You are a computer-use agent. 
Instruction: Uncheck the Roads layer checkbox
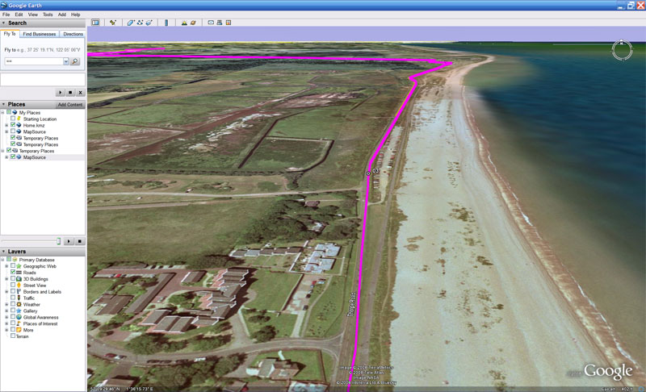[x=13, y=273]
